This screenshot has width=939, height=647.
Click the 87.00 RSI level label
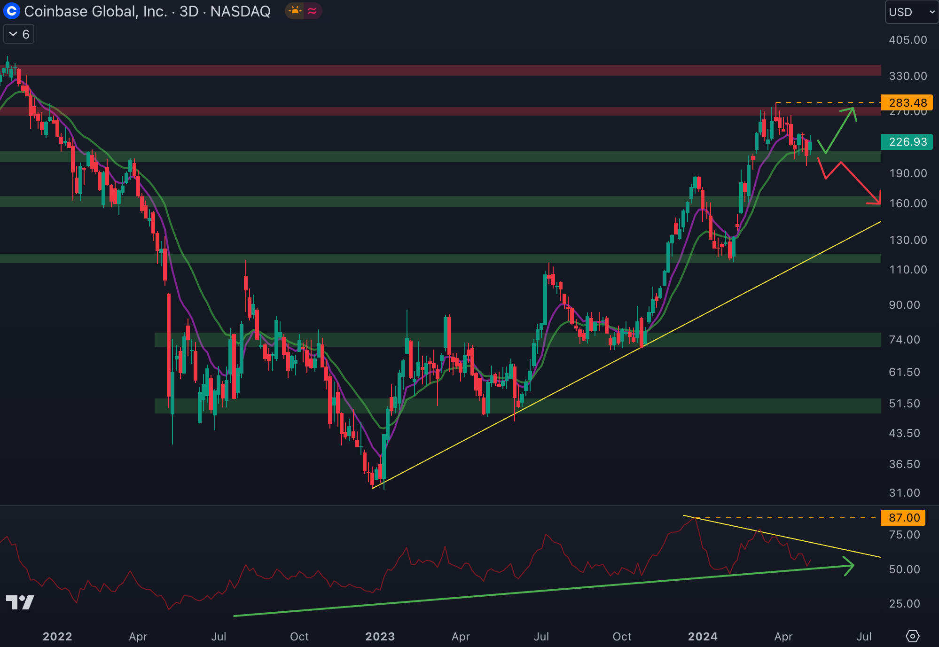(x=903, y=518)
